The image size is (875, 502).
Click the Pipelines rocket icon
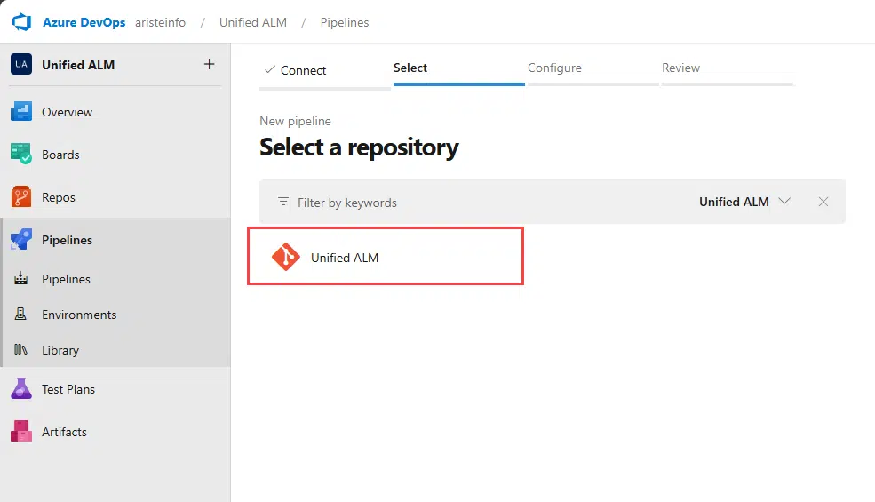pos(21,240)
